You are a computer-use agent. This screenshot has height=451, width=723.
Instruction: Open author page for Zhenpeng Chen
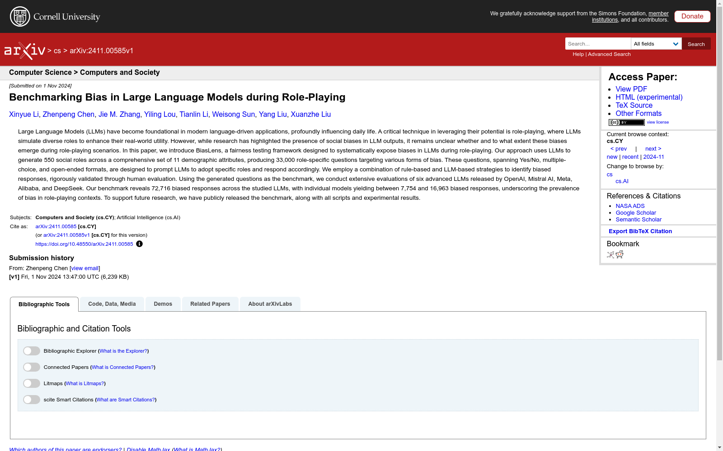[68, 114]
